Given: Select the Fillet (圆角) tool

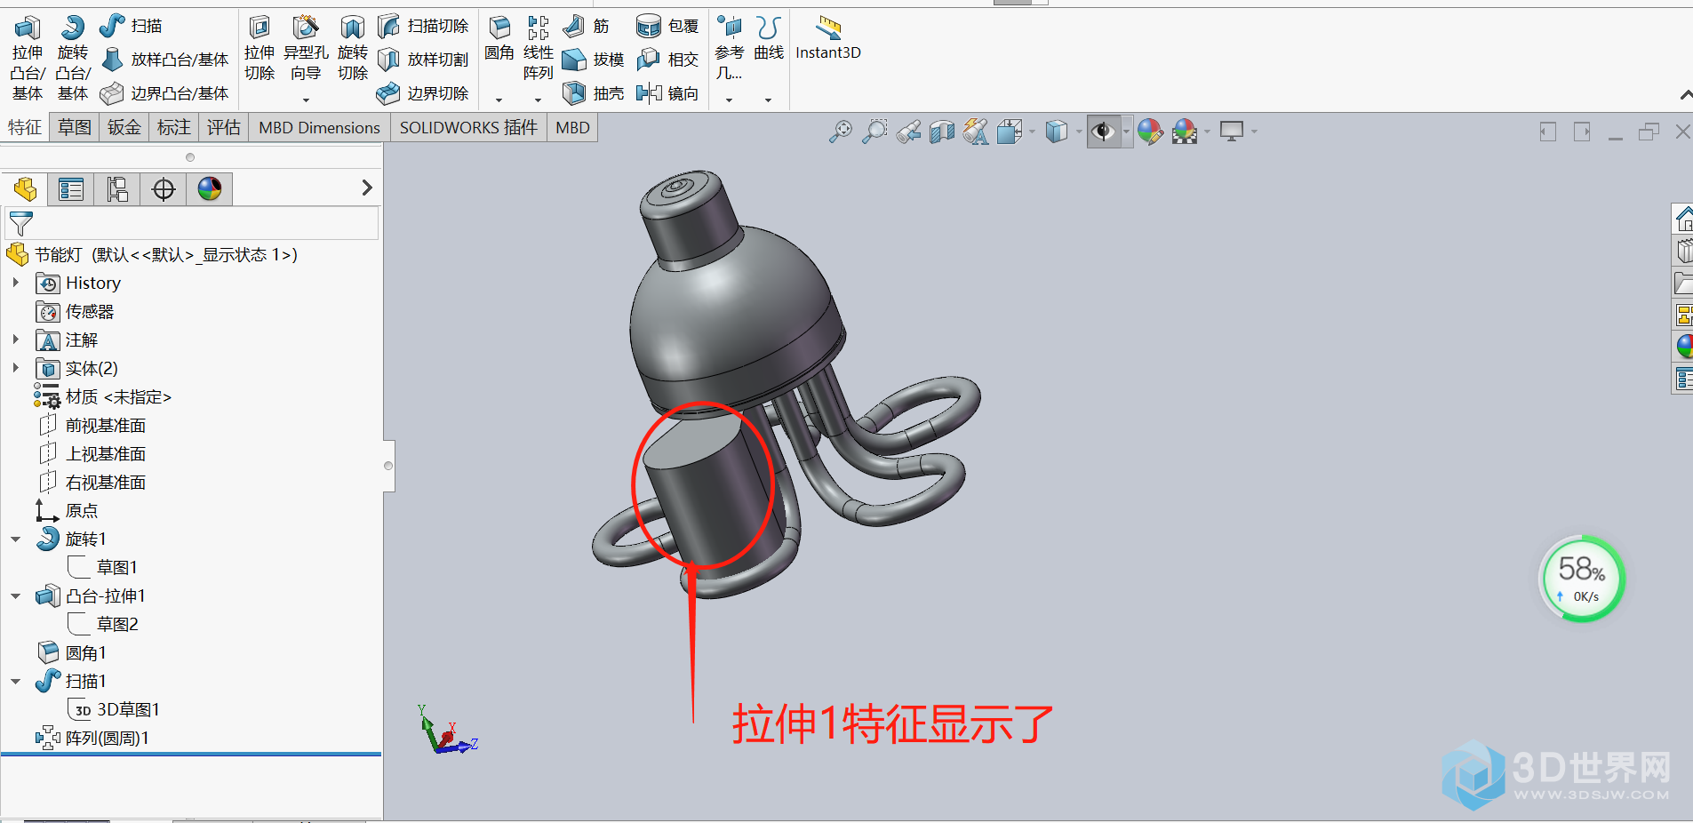Looking at the screenshot, I should (499, 39).
